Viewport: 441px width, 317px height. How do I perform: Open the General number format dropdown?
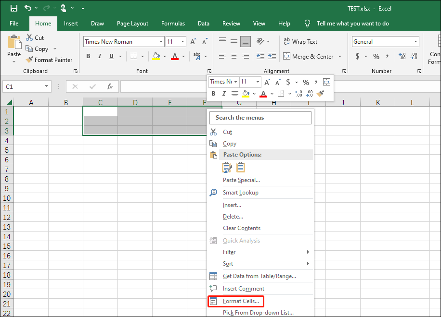tap(416, 41)
